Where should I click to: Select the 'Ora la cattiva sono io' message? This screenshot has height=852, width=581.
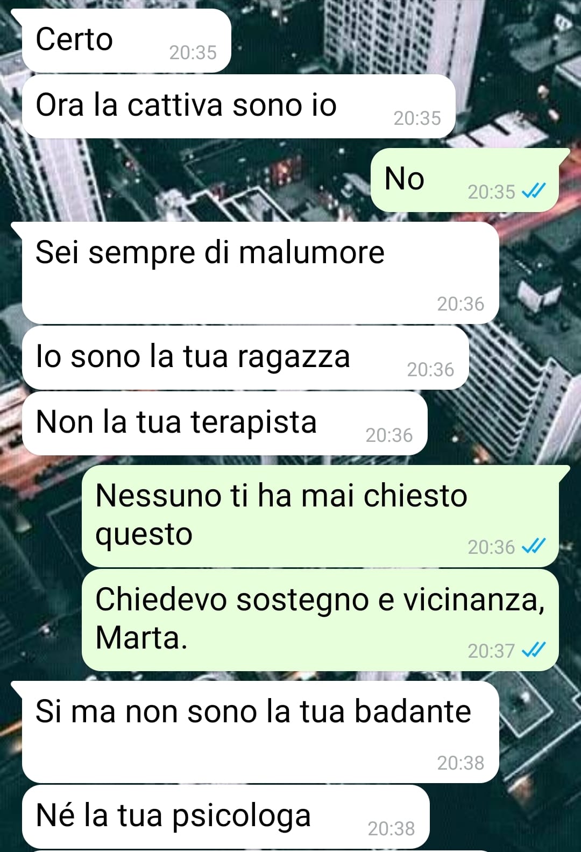(238, 106)
